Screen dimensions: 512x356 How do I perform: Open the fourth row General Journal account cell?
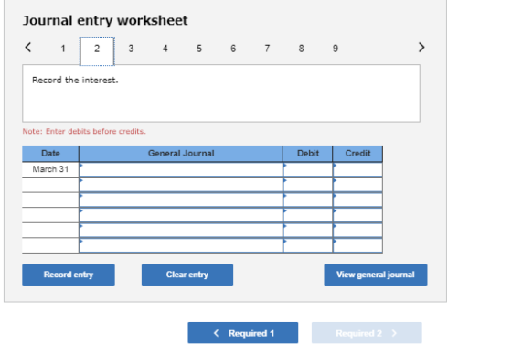point(181,215)
